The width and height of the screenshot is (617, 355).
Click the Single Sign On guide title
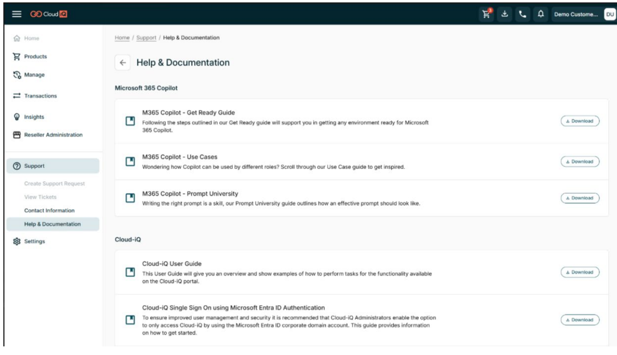pyautogui.click(x=233, y=308)
